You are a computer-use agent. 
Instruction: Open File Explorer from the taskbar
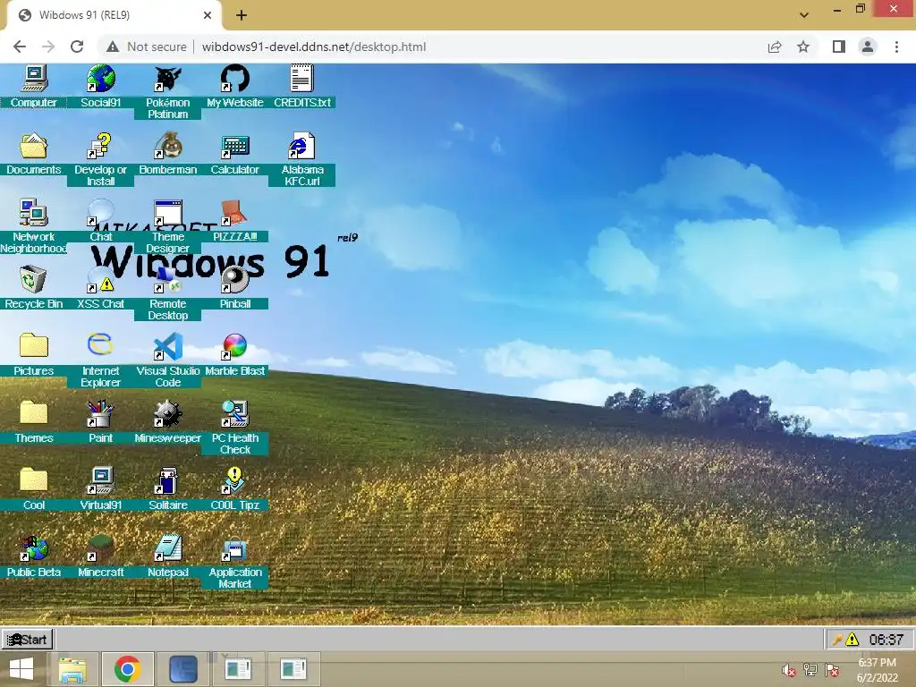(x=72, y=669)
